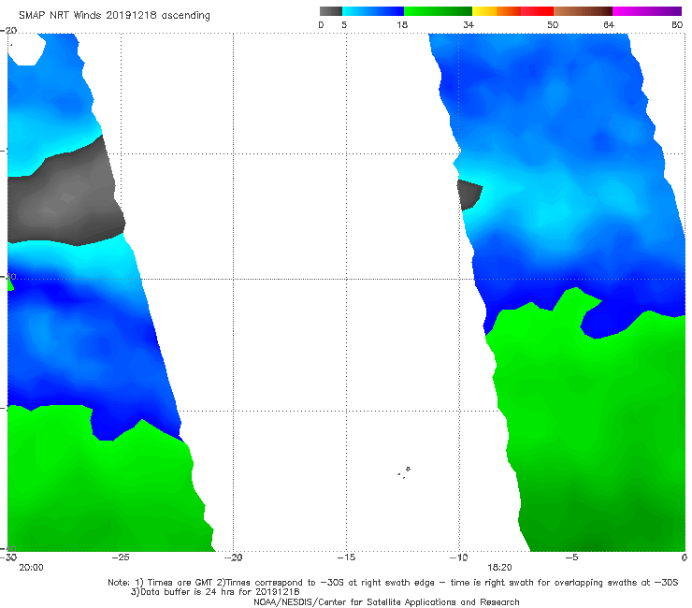Click the swath time label '18:20'

coord(499,568)
